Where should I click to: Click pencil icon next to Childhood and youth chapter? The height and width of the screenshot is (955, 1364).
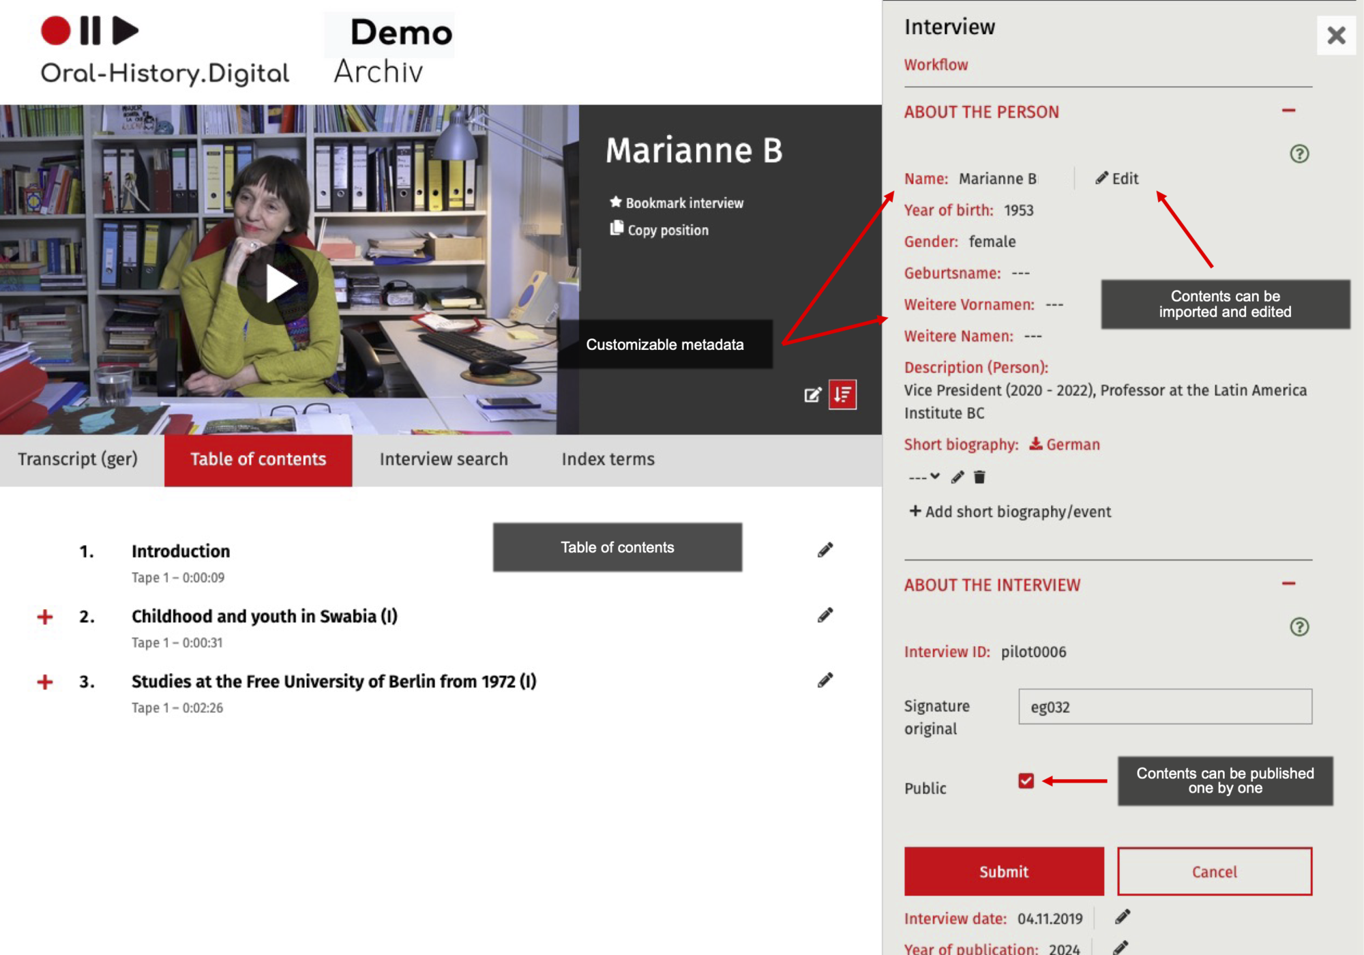825,615
